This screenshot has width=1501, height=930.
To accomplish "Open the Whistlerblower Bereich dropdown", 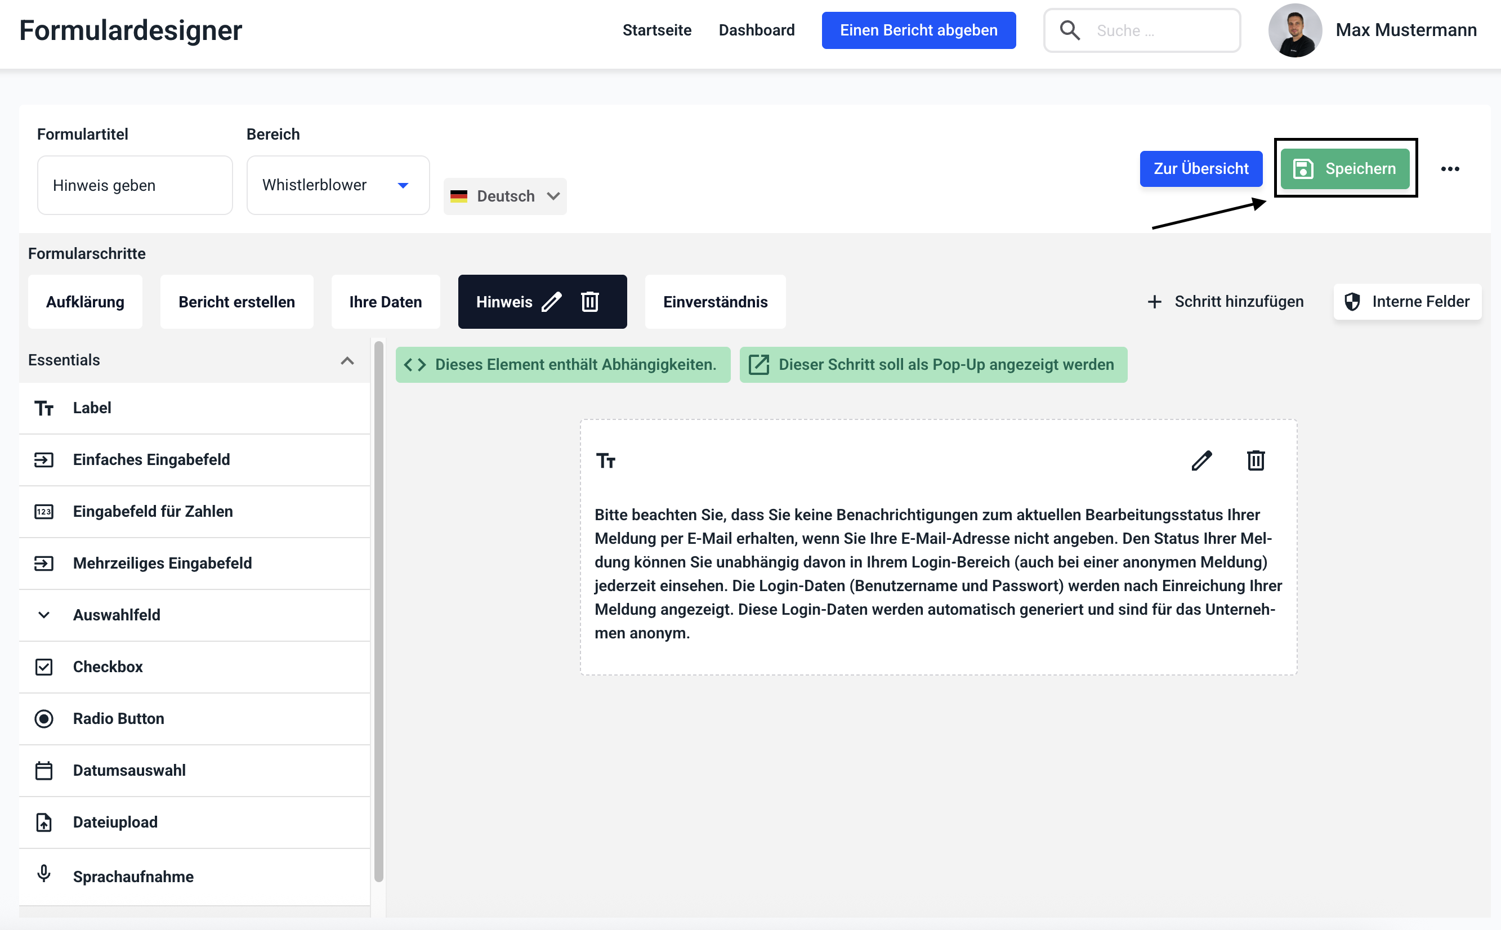I will click(338, 185).
